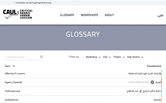Click the search magnifying glass icon

click(x=41, y=57)
